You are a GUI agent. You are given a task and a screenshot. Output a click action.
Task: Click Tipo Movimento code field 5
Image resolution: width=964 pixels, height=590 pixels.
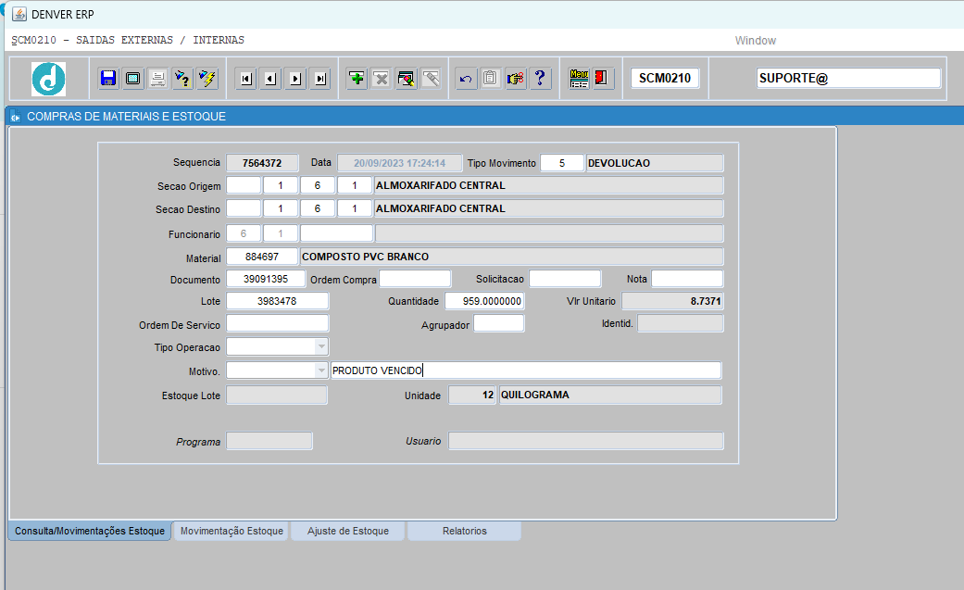click(x=562, y=163)
